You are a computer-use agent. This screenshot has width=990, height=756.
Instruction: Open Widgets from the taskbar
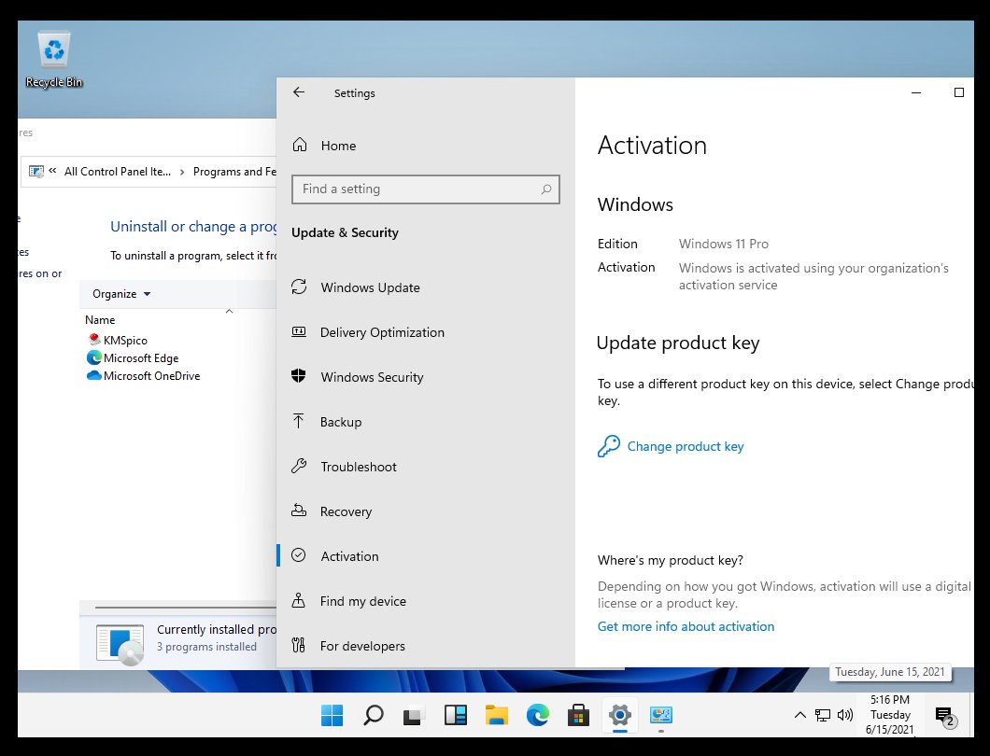(455, 715)
